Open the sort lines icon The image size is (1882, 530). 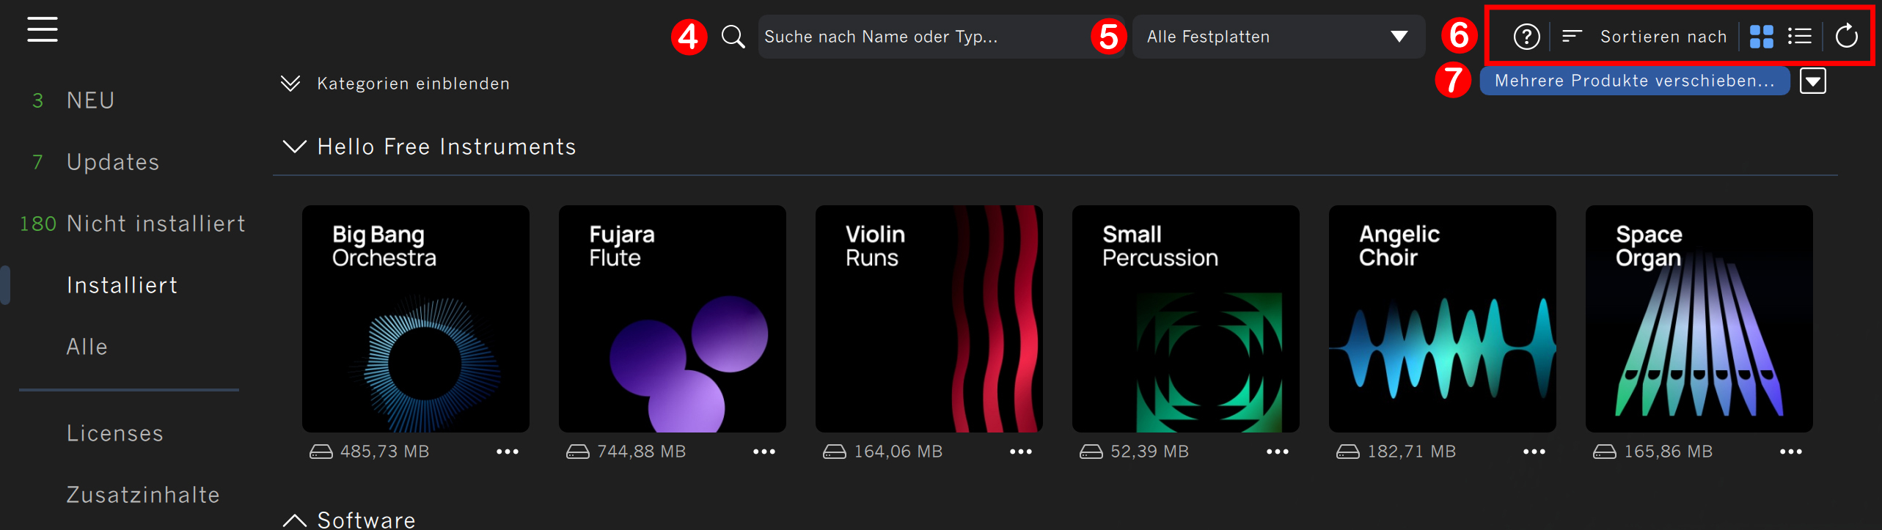[1571, 36]
